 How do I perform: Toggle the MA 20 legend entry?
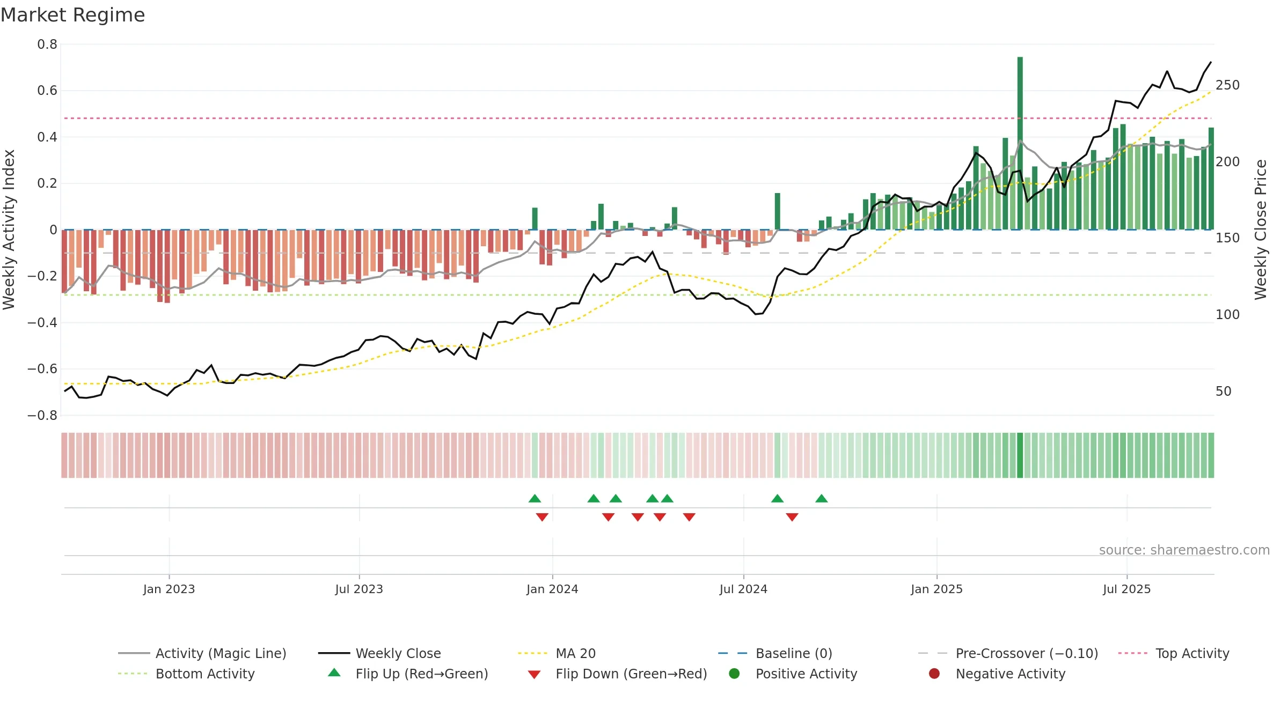coord(557,653)
